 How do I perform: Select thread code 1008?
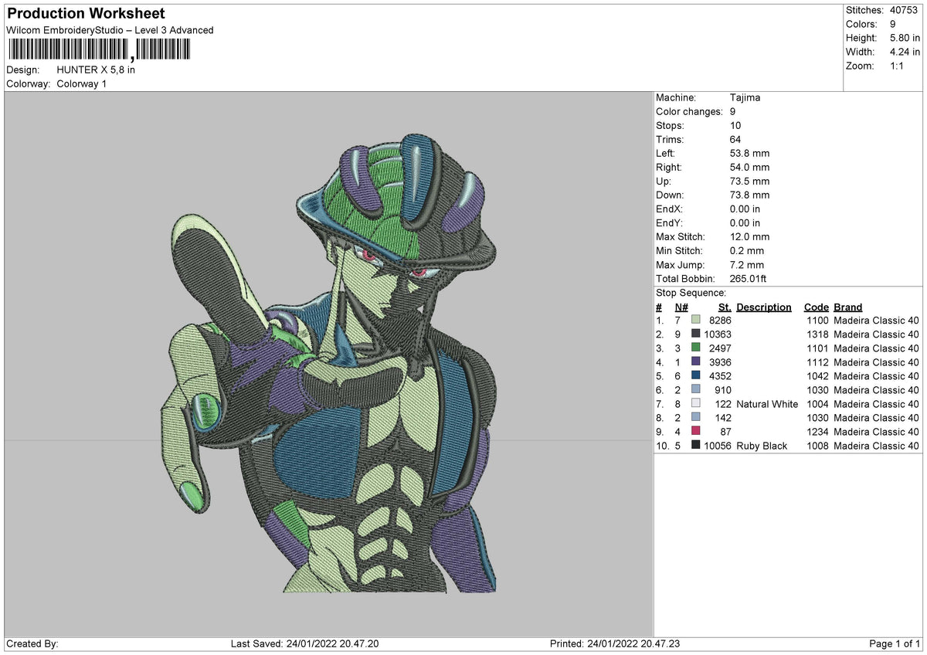(817, 445)
